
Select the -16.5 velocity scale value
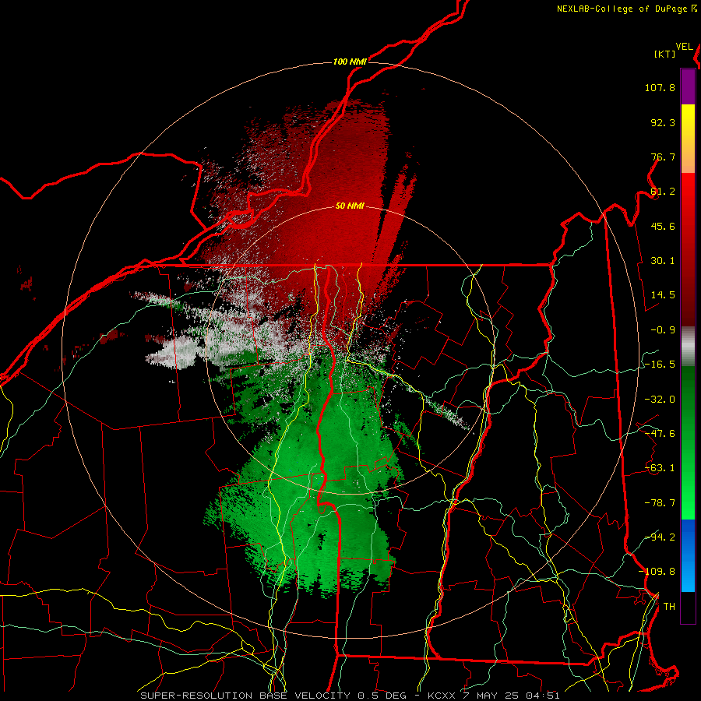tap(660, 365)
